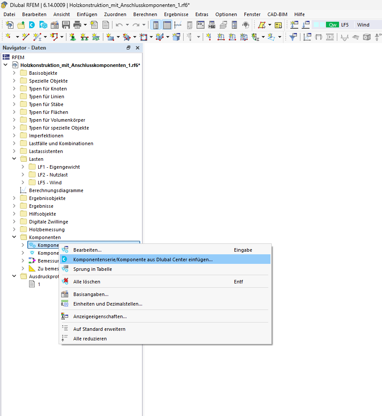Open the redo history dropdown arrow
The width and height of the screenshot is (382, 416).
click(144, 25)
